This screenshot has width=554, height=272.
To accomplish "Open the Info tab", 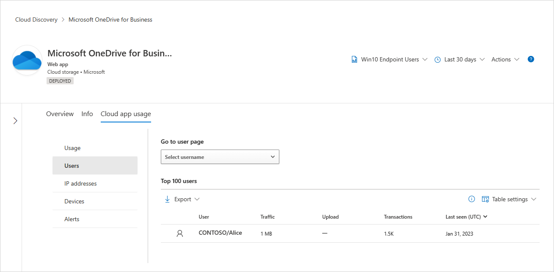I will pos(87,114).
